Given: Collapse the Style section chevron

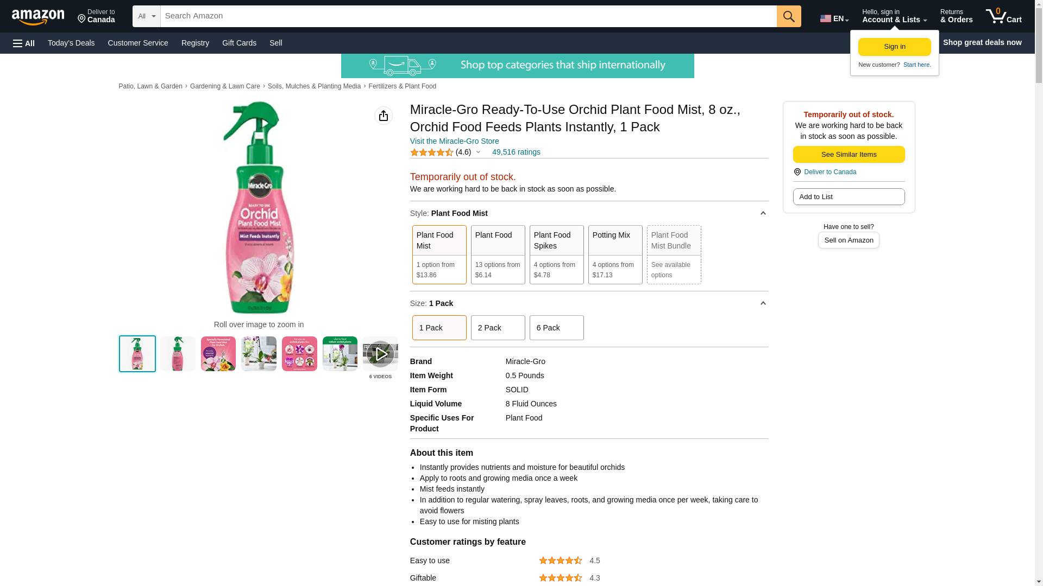Looking at the screenshot, I should (x=763, y=213).
